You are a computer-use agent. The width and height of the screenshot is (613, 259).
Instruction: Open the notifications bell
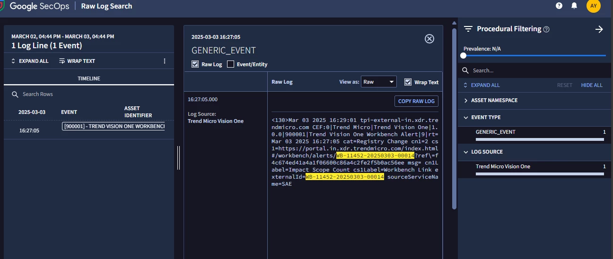(574, 6)
